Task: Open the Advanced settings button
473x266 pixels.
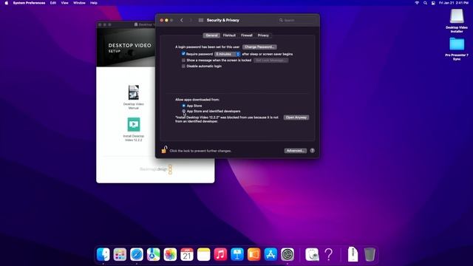Action: click(x=296, y=151)
